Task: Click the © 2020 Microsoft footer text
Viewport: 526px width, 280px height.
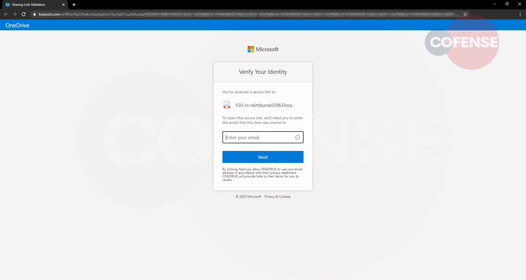Action: [248, 197]
